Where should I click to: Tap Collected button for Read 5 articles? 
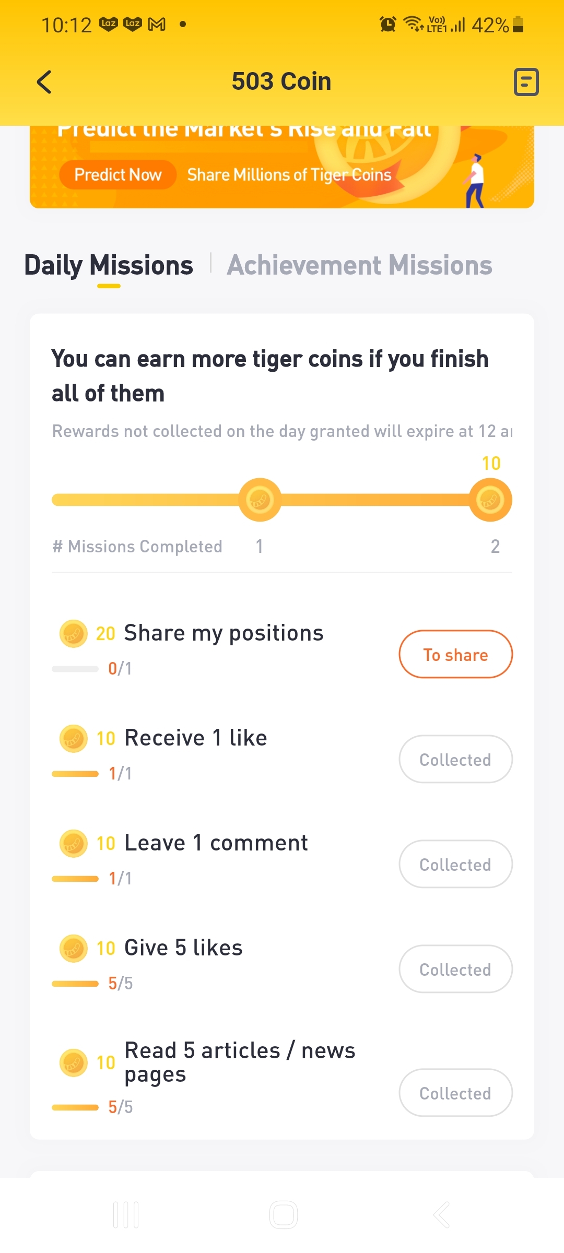coord(455,1093)
